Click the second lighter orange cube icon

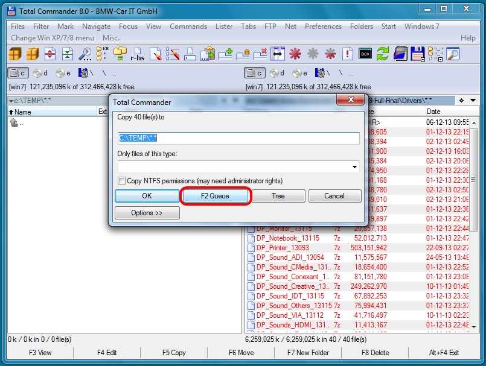[33, 54]
